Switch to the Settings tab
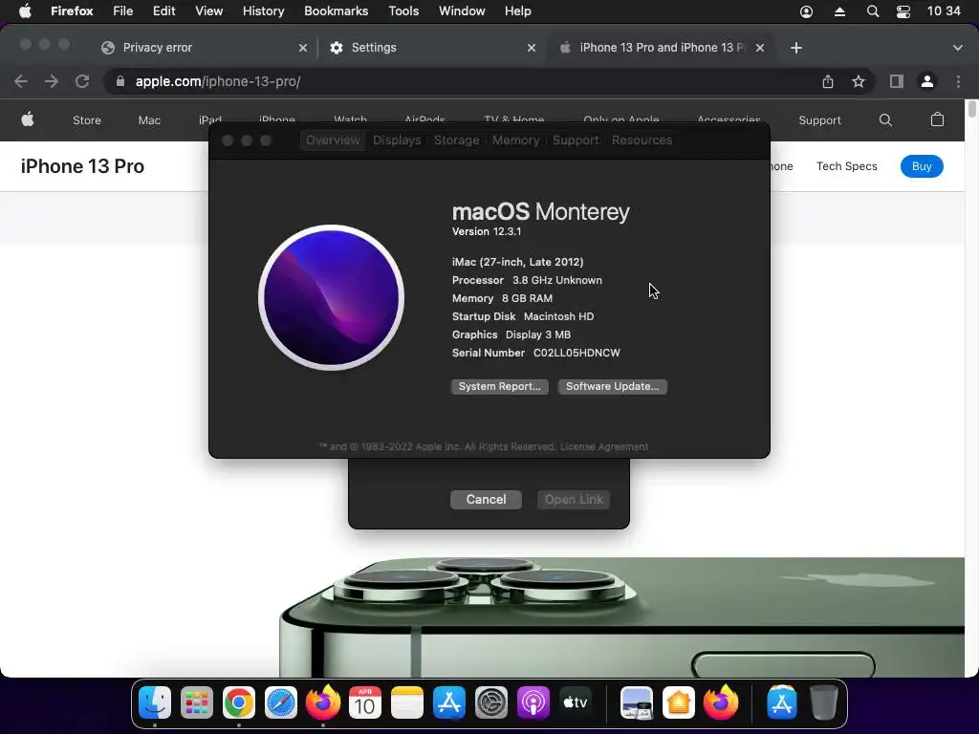The image size is (979, 734). 374,48
